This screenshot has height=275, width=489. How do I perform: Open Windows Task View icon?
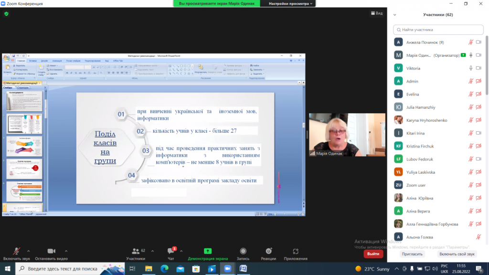[x=132, y=269]
